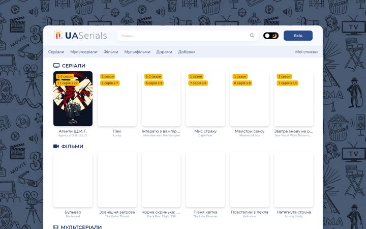Viewport: 366px width, 229px height.
Task: Click the Мис страху title link
Action: click(205, 131)
